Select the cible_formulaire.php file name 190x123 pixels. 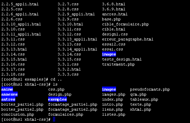[125, 24]
